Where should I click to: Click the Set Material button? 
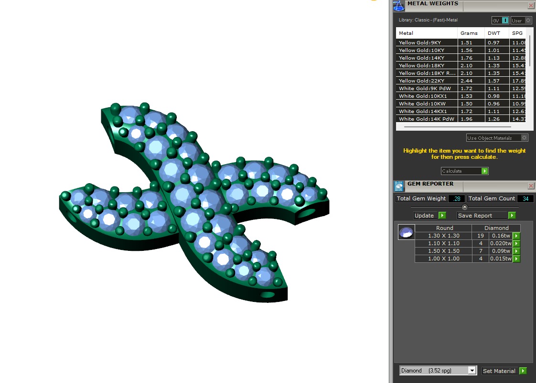click(504, 371)
